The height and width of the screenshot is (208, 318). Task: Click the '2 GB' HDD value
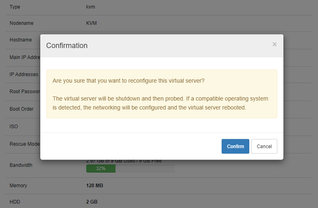point(91,202)
